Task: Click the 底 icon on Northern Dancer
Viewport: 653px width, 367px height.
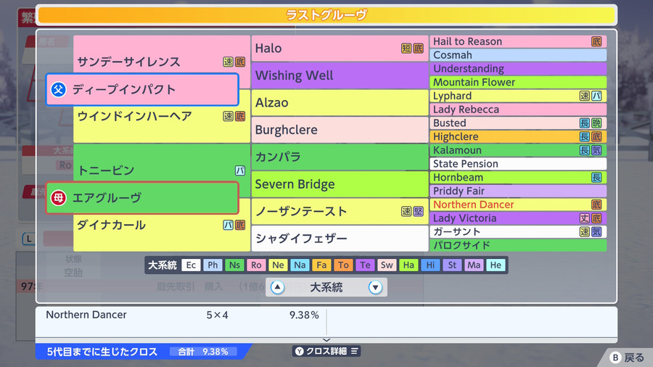Action: (596, 205)
